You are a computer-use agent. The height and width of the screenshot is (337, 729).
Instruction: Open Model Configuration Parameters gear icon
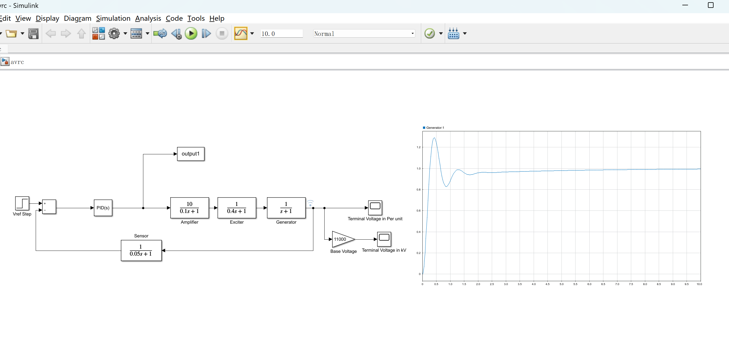[114, 33]
